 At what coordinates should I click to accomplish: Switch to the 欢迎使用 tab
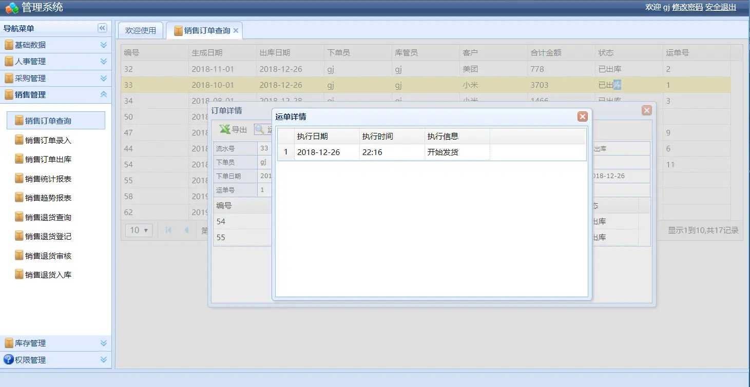coord(141,31)
